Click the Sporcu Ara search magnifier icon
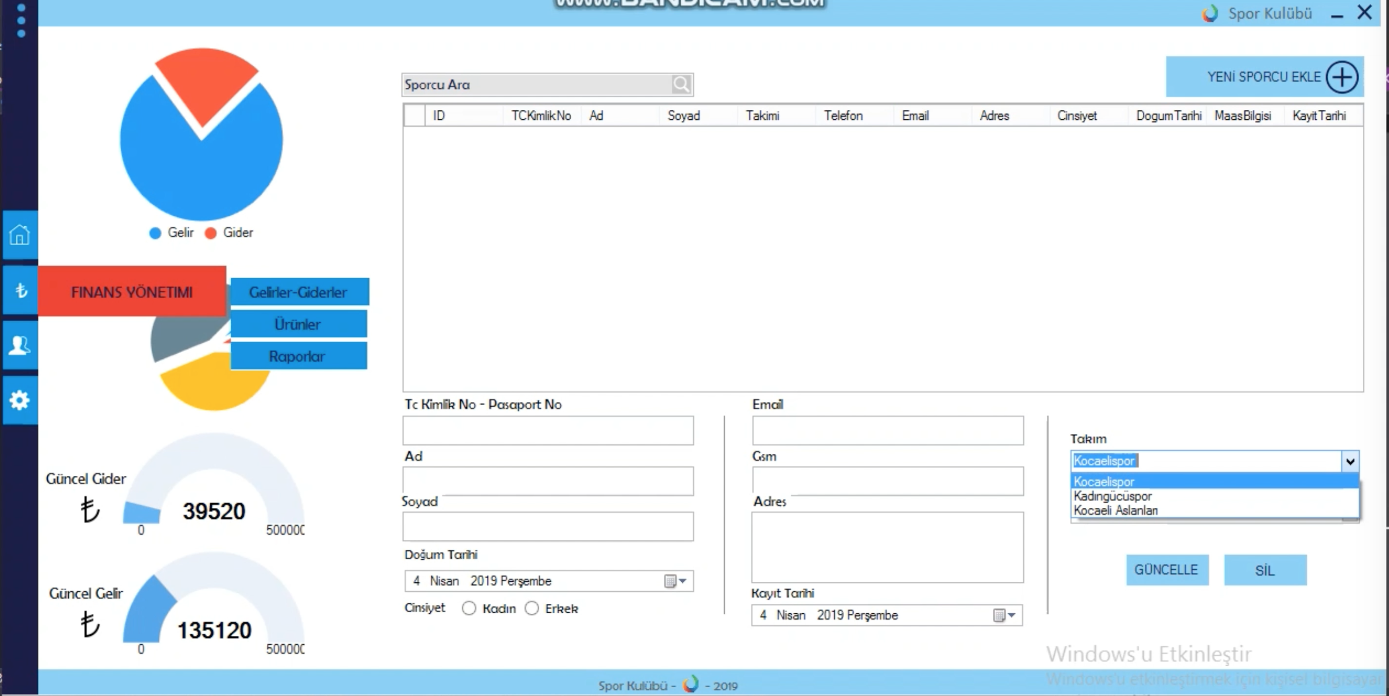 [x=681, y=84]
